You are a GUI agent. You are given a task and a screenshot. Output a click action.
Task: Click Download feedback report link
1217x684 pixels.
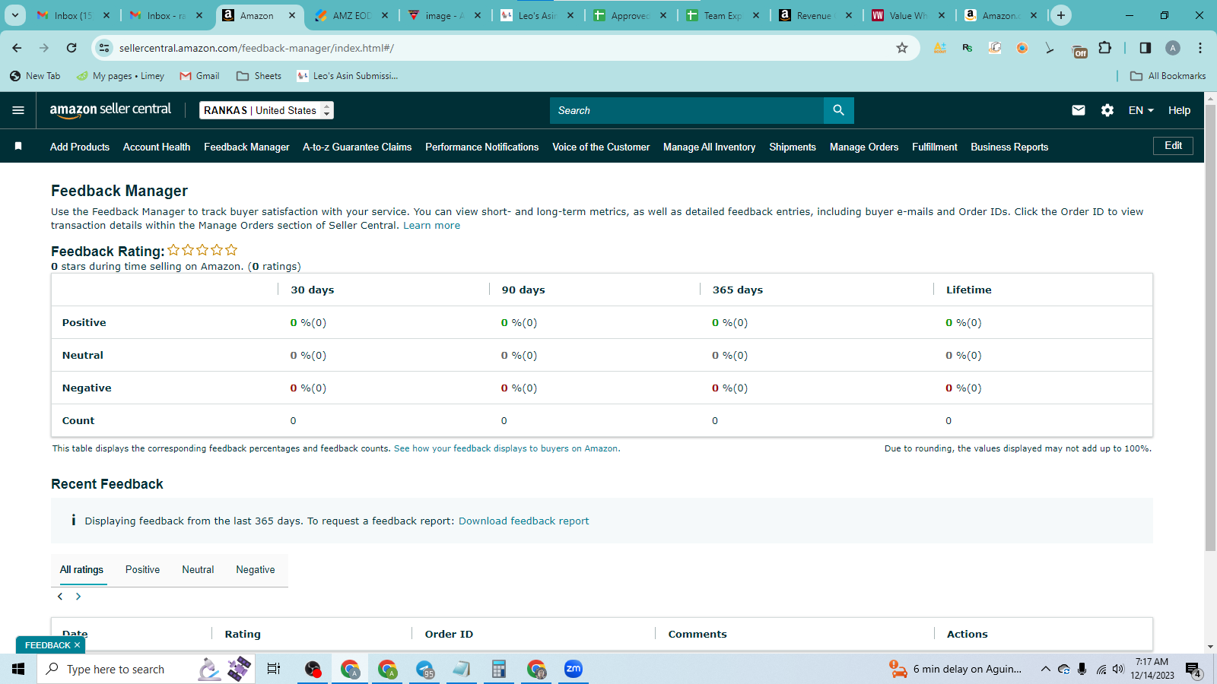(x=523, y=521)
